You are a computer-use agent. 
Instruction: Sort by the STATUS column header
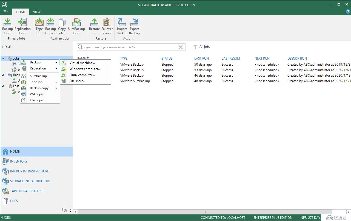tap(167, 58)
